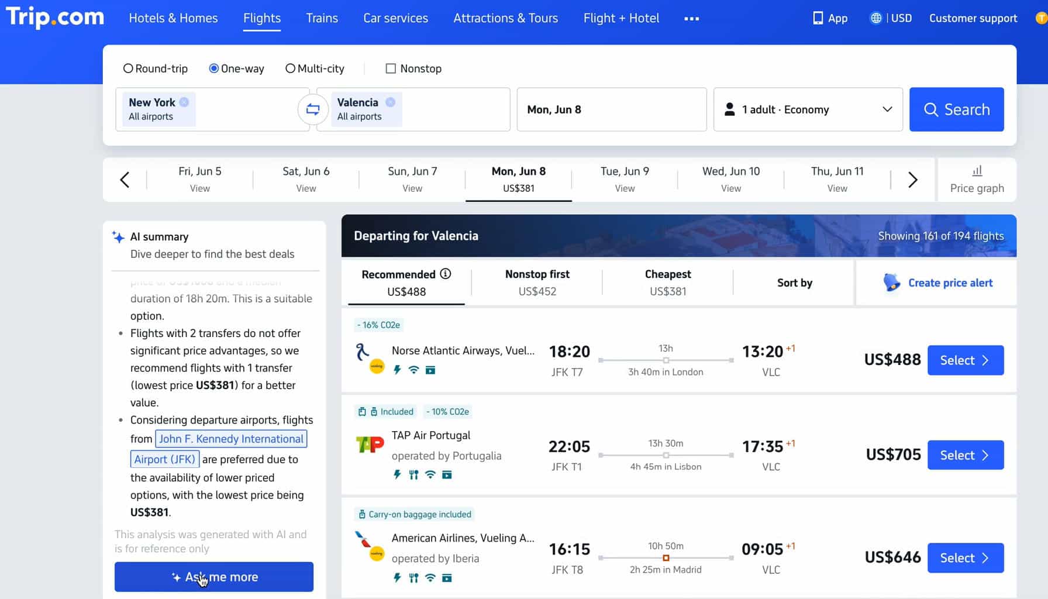This screenshot has width=1048, height=599.
Task: Click Wi-Fi icon on TAP Air Portugal flight
Action: click(430, 474)
